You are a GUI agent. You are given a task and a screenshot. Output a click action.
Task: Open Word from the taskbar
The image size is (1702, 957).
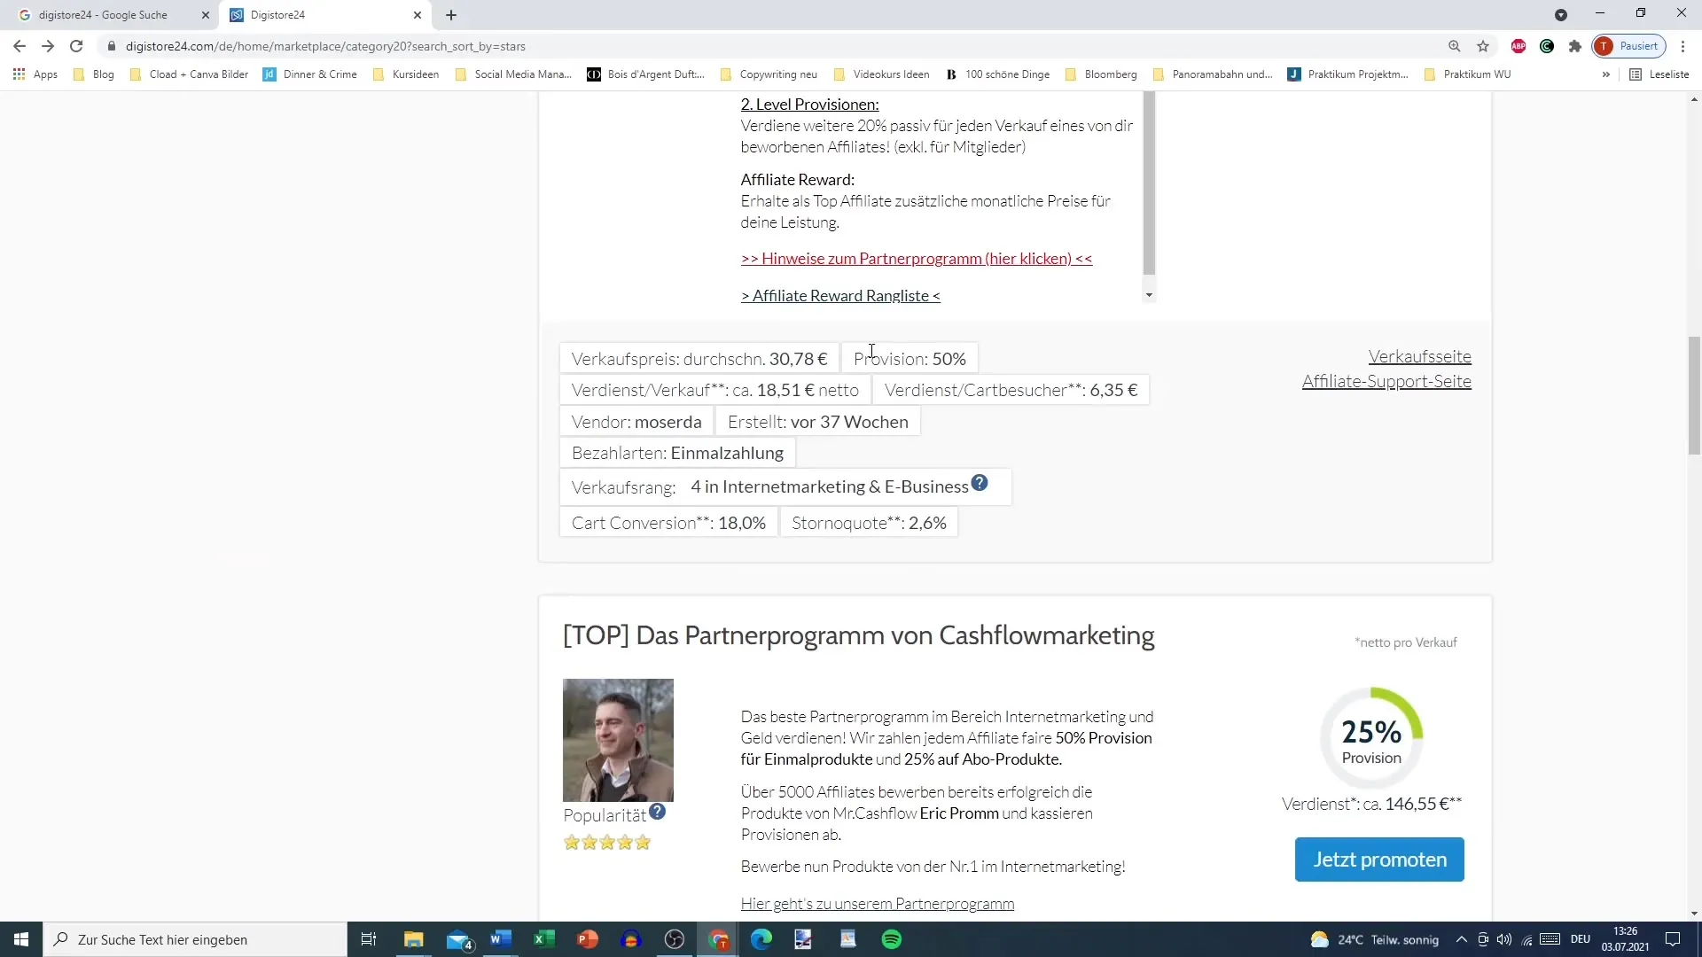tap(501, 939)
